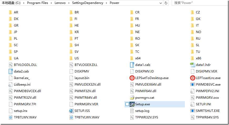The height and width of the screenshot is (125, 229).
Task: Expand the chevron after Lenovo breadcrumb
Action: pyautogui.click(x=69, y=3)
